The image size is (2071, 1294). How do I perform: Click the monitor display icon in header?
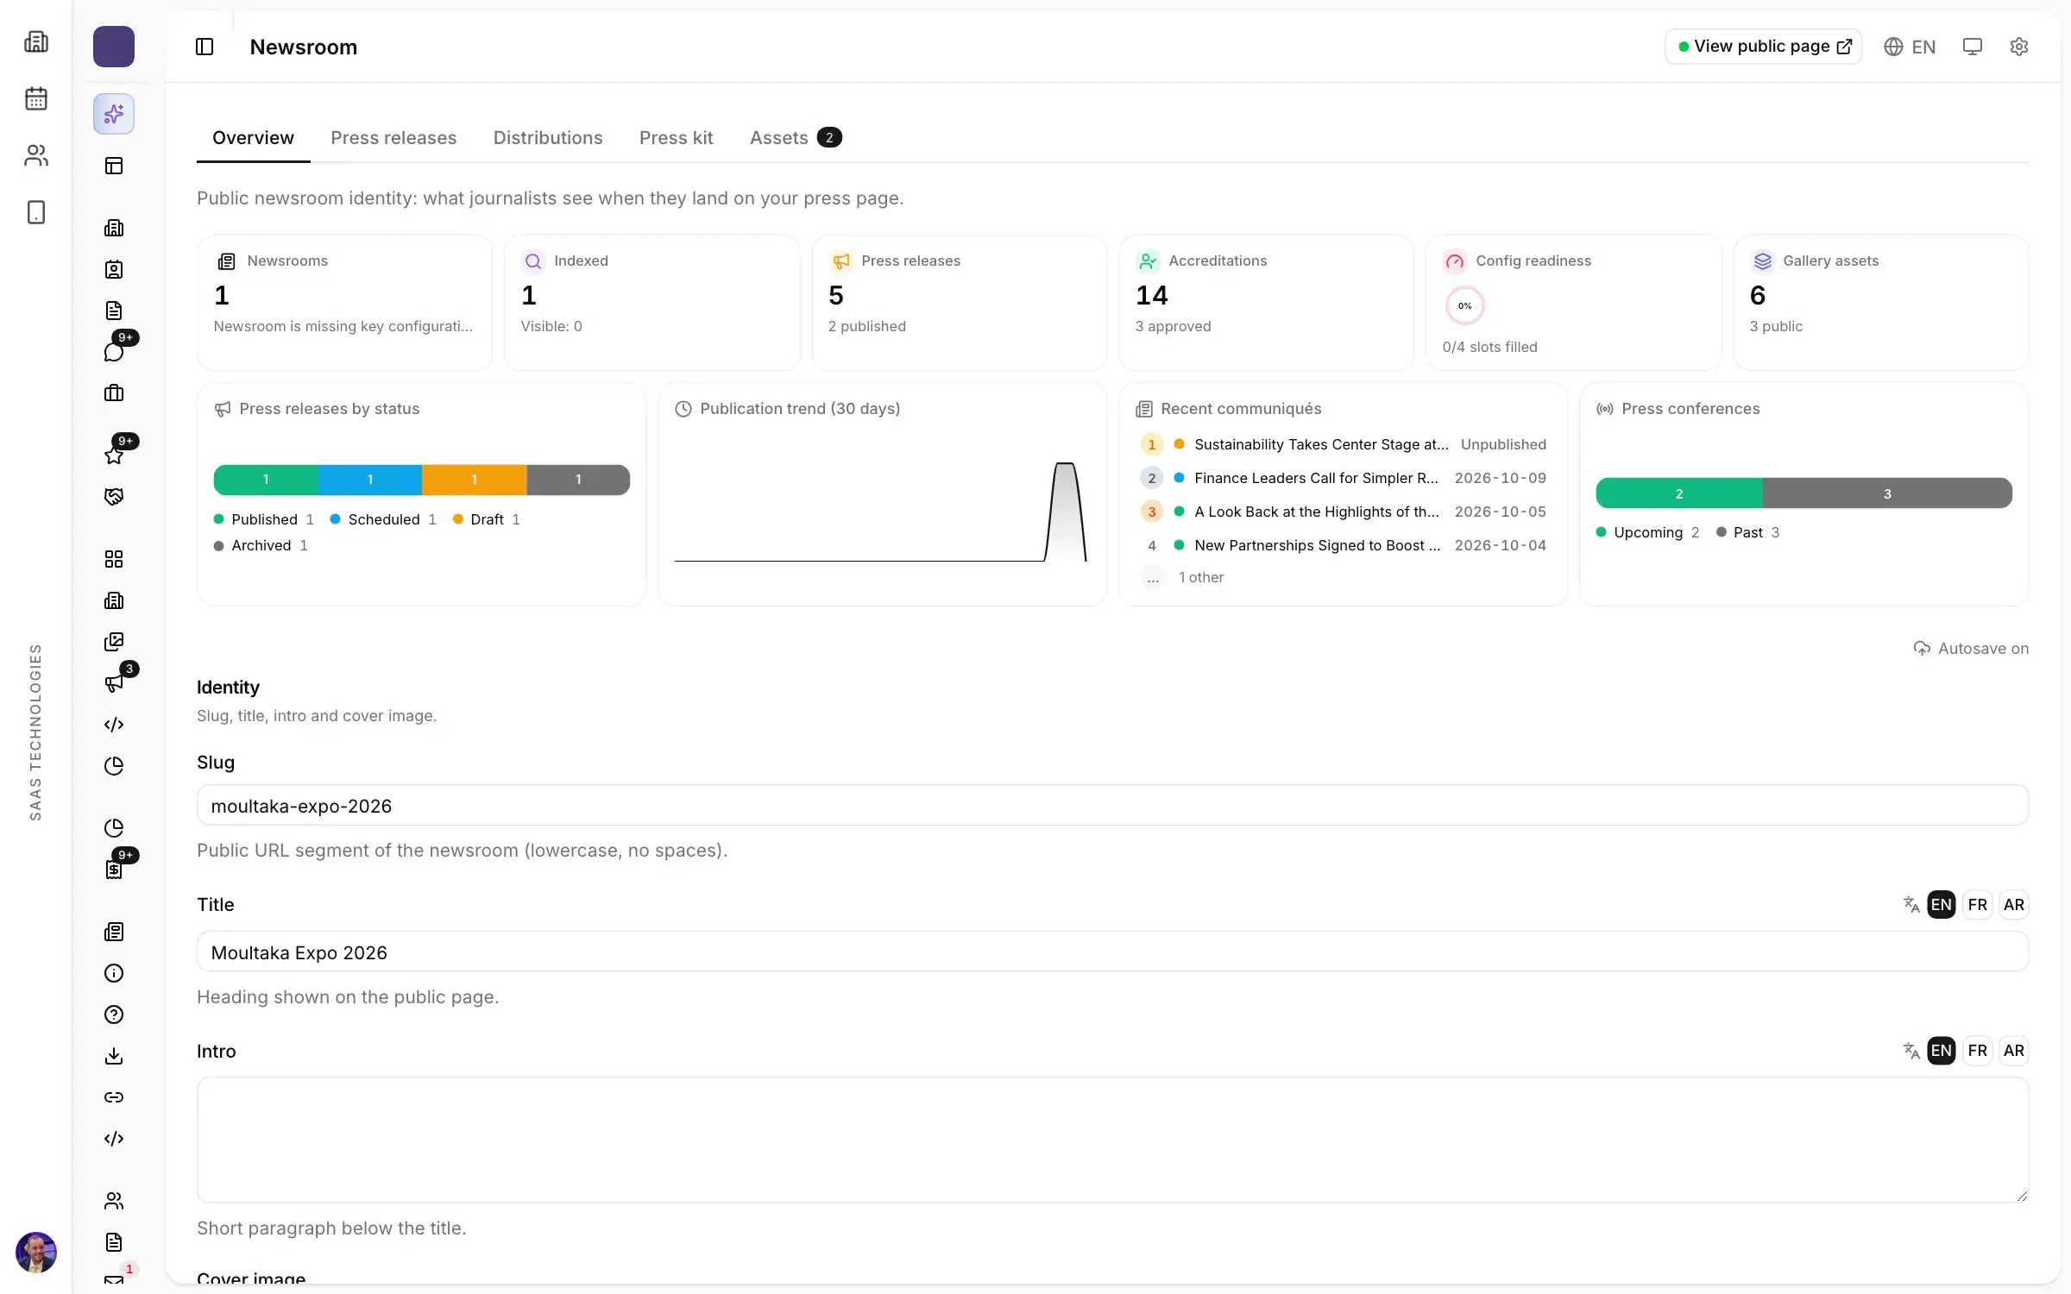(1972, 47)
